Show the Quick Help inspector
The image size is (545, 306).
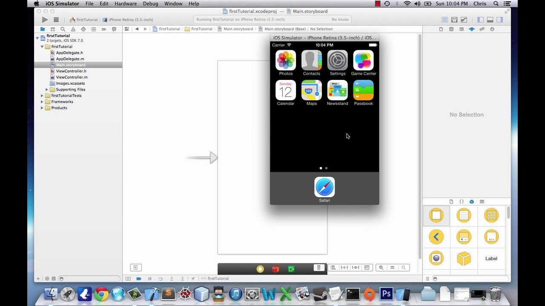(x=451, y=29)
